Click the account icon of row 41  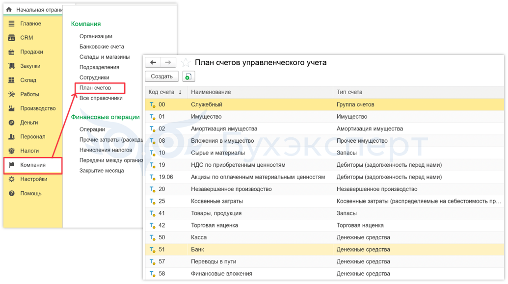153,213
